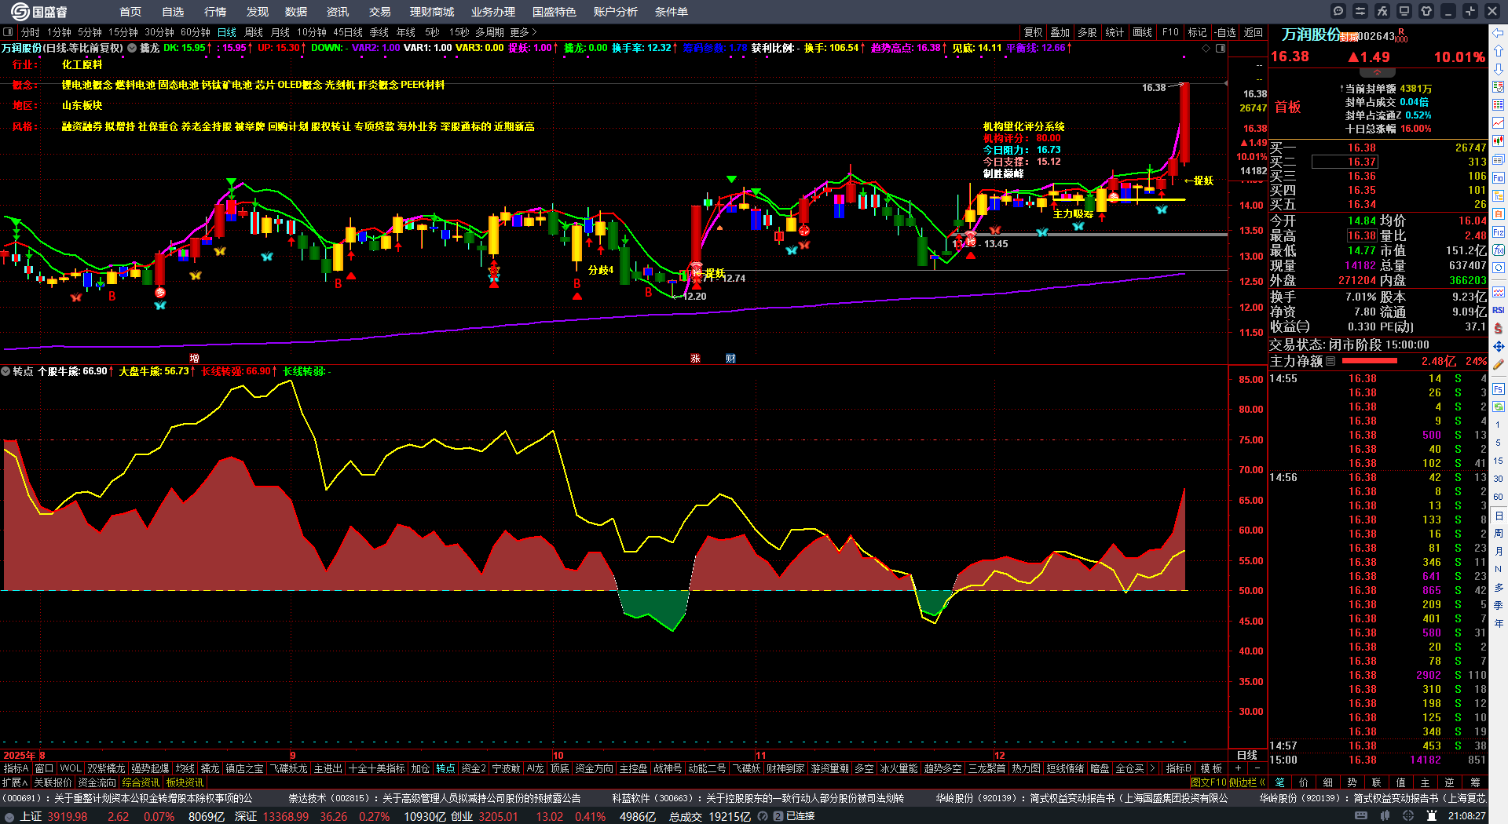The width and height of the screenshot is (1508, 824).
Task: Click the 图文F10 button in bottom bar
Action: 1208,782
